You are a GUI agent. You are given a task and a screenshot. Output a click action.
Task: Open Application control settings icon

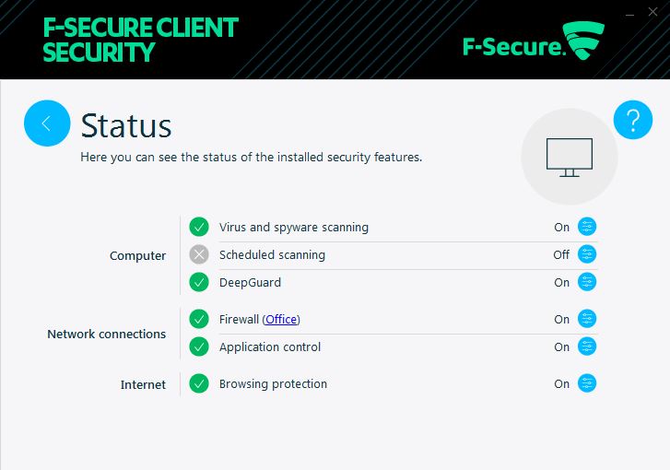587,347
